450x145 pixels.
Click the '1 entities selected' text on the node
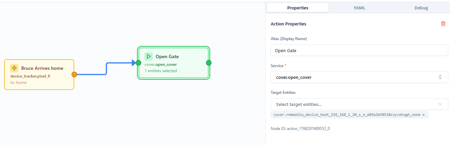tap(161, 71)
